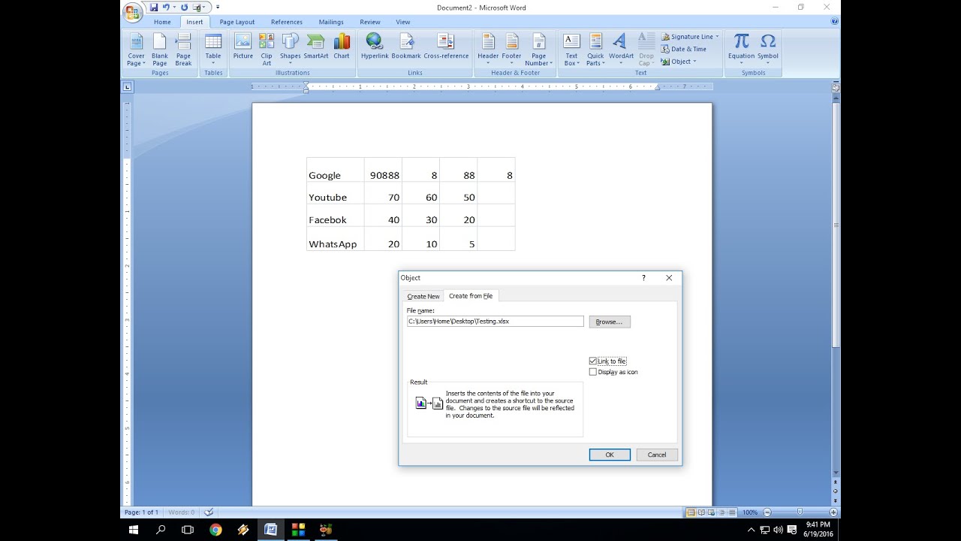Open Cover Page dropdown
The image size is (961, 541).
click(136, 50)
